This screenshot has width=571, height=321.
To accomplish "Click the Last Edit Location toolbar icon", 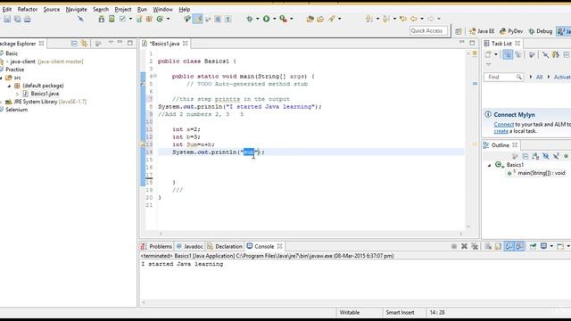I will (x=403, y=19).
